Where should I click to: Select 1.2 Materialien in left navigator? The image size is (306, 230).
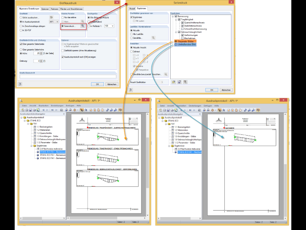(x=43, y=130)
